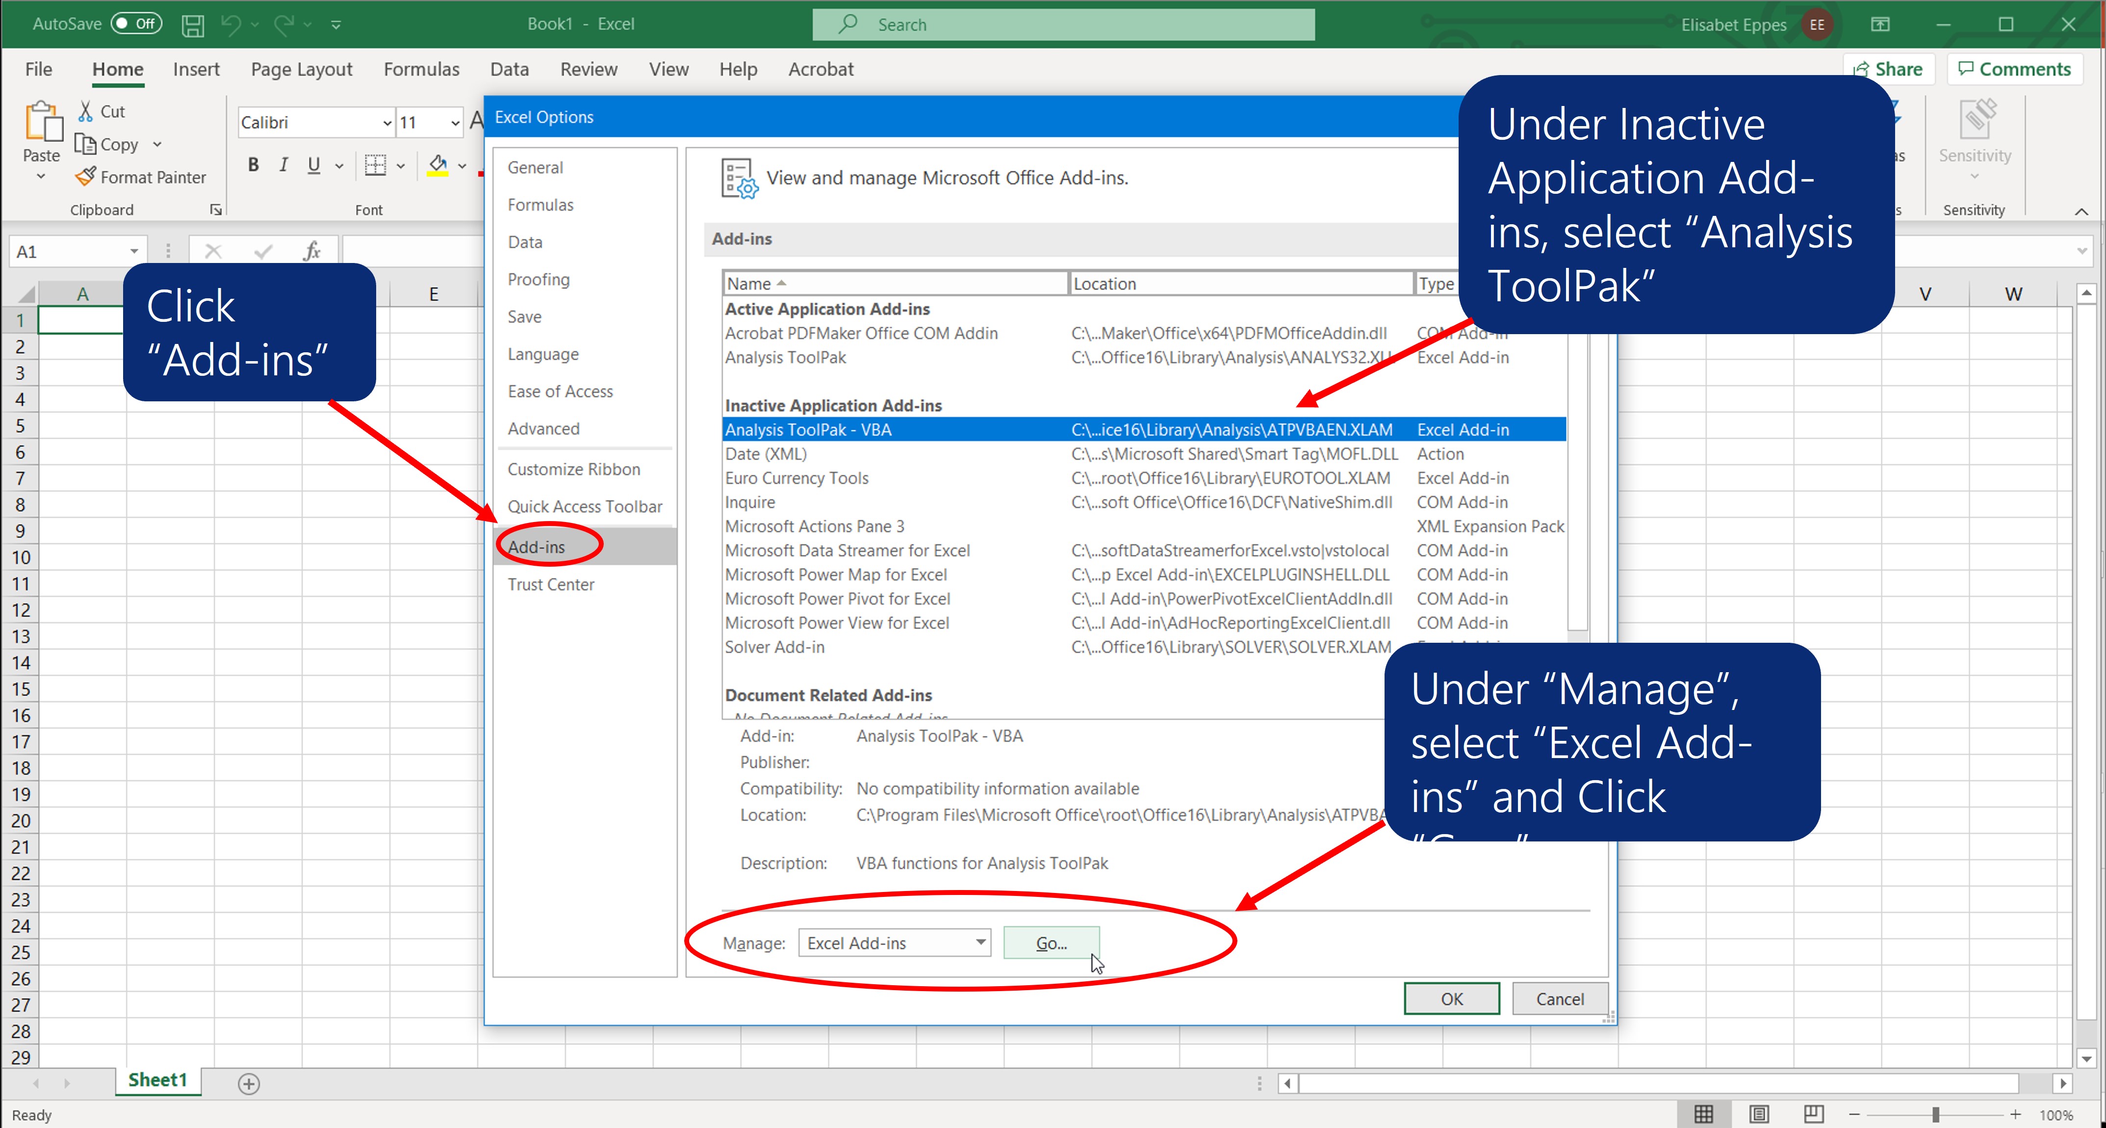Toggle Bold formatting
The width and height of the screenshot is (2106, 1128).
tap(254, 165)
